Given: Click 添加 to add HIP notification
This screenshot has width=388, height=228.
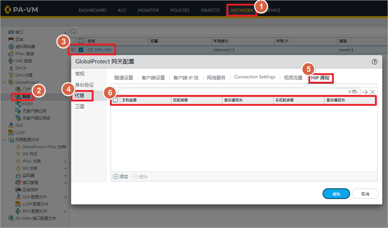Looking at the screenshot, I should click(121, 176).
